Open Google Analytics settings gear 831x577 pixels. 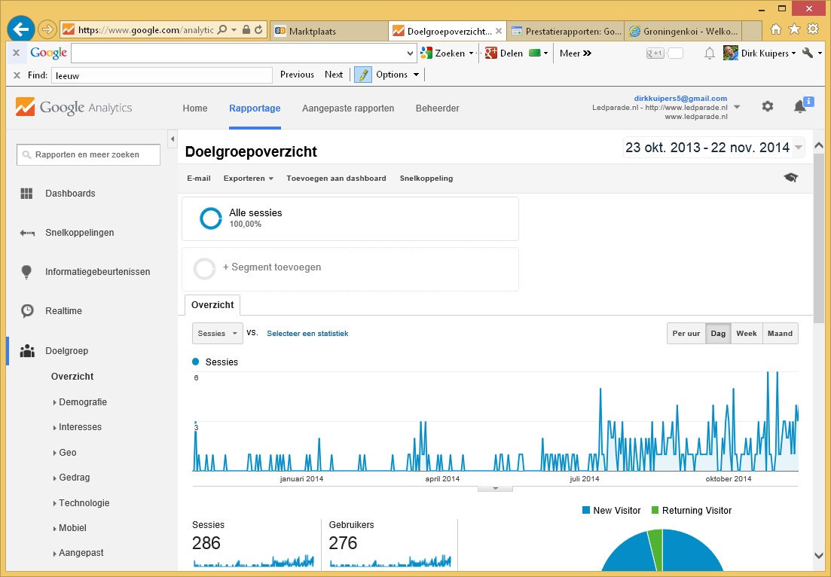pos(768,106)
